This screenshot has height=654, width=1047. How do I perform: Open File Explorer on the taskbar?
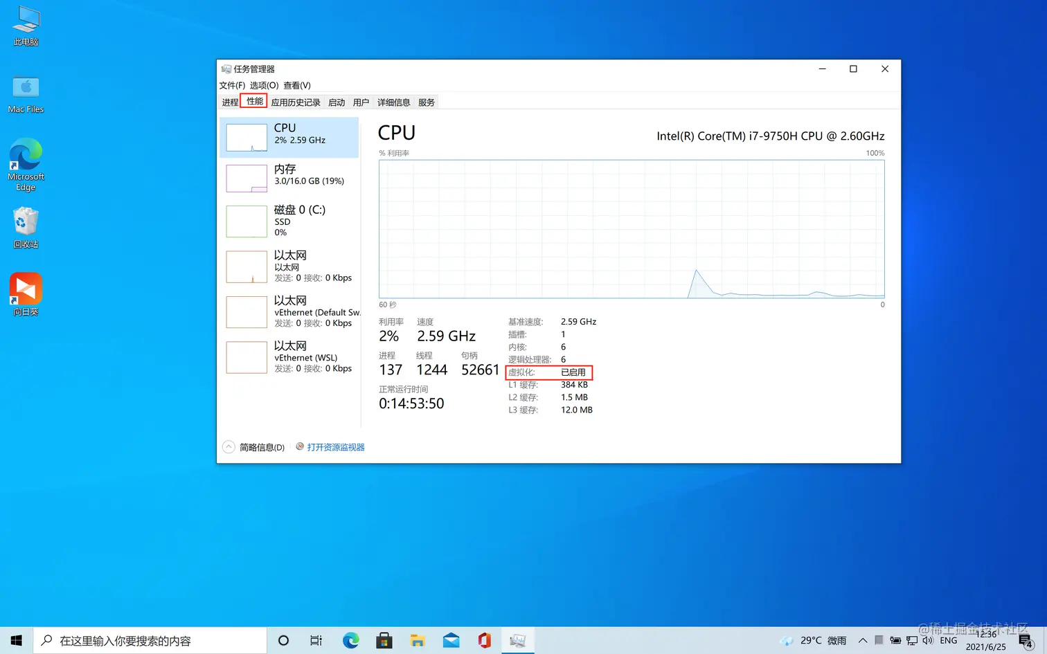click(x=418, y=641)
